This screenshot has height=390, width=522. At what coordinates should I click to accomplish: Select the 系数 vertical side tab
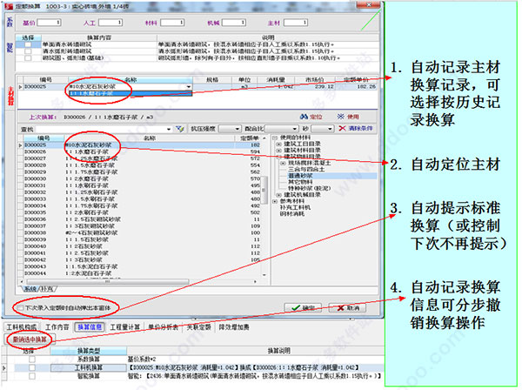pyautogui.click(x=10, y=22)
